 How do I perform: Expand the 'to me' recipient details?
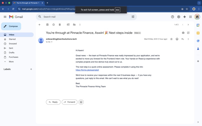click(x=52, y=42)
